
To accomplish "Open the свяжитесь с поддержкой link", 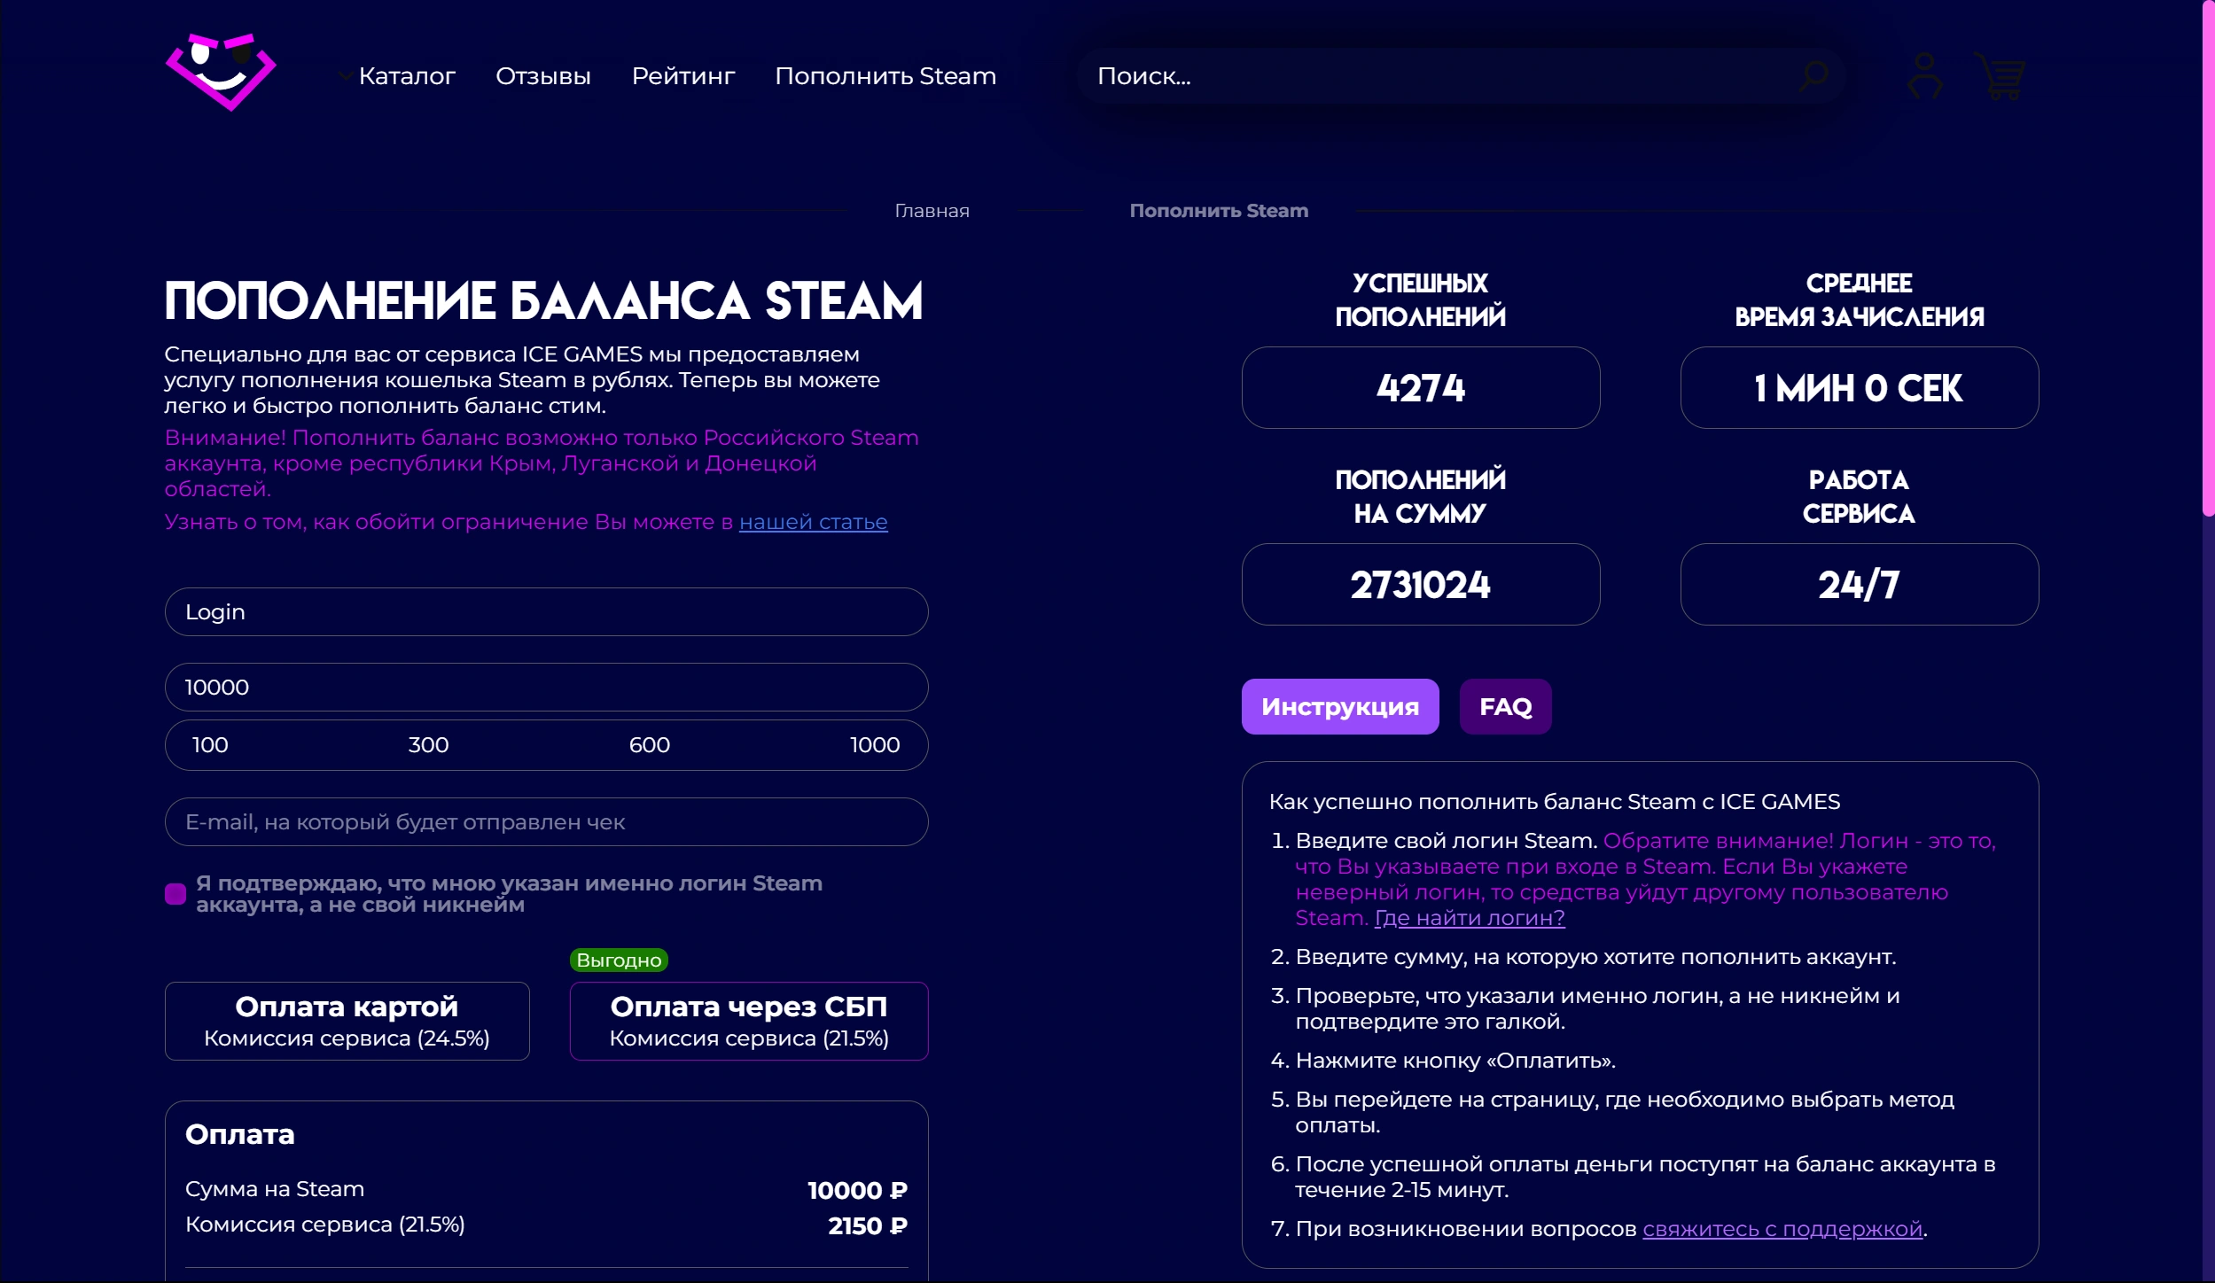I will pyautogui.click(x=1782, y=1229).
